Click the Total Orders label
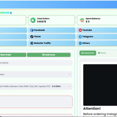Image resolution: width=117 pixels, height=117 pixels. pyautogui.click(x=43, y=18)
